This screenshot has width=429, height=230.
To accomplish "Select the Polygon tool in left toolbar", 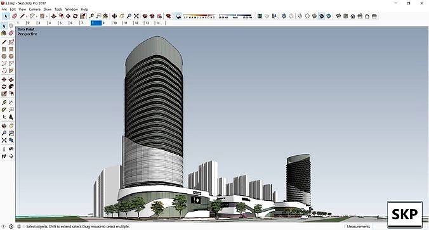I will pos(11,56).
